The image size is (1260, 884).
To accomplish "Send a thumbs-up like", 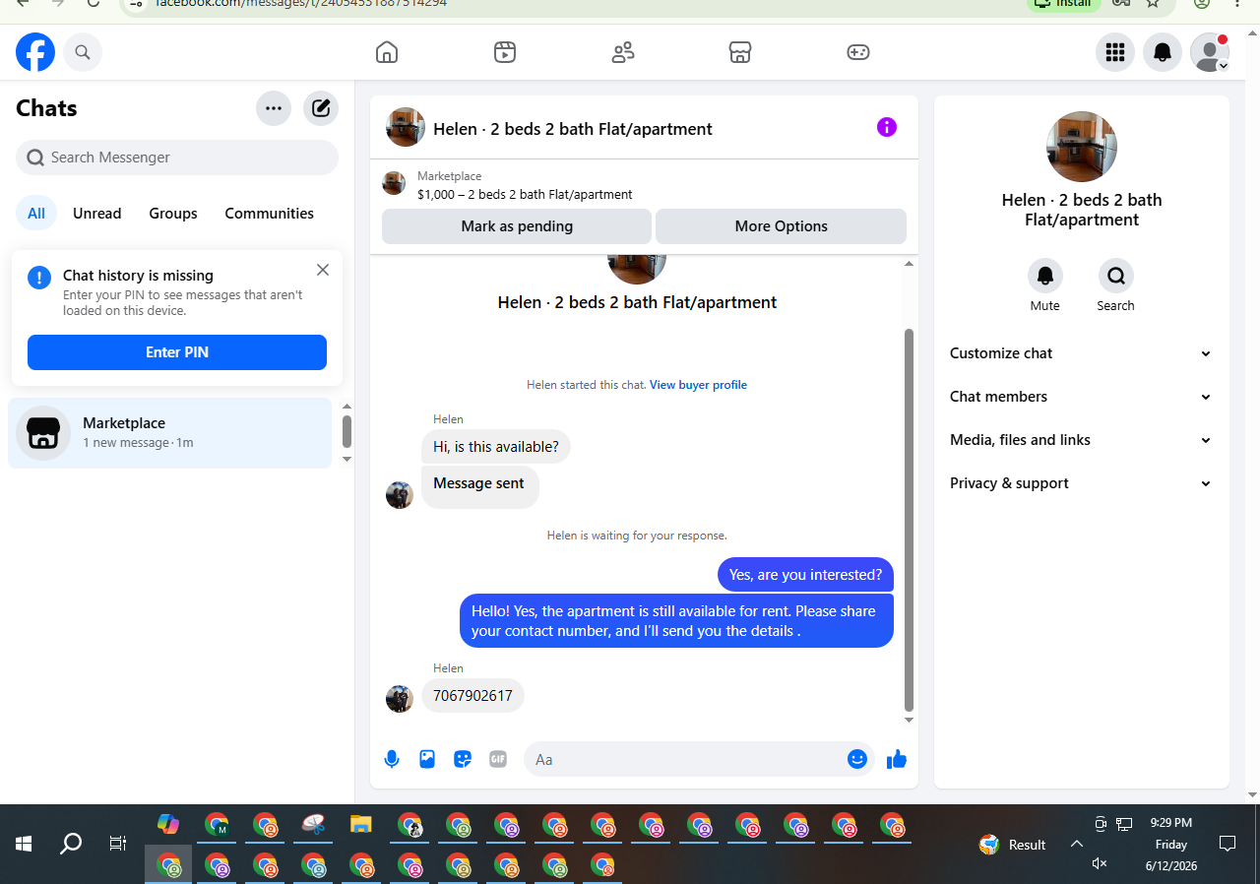I will (x=897, y=759).
